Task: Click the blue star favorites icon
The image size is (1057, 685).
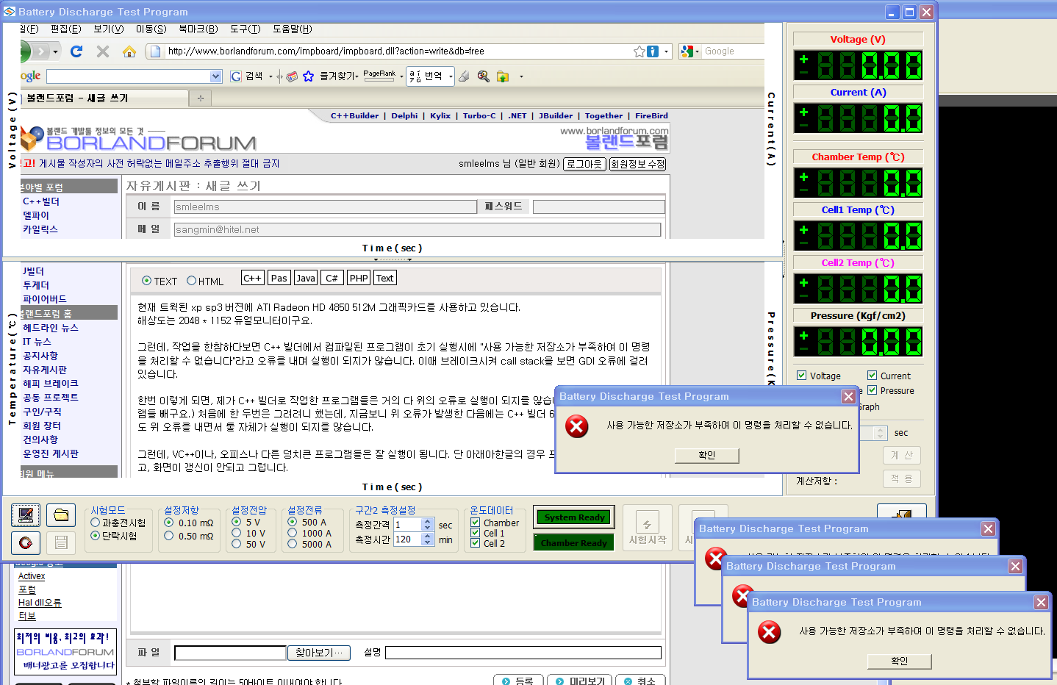Action: click(x=308, y=76)
